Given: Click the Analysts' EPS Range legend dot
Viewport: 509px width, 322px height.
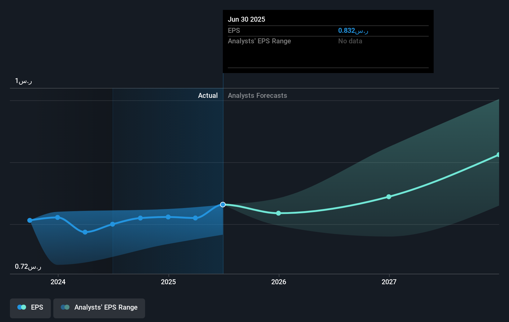Looking at the screenshot, I should (65, 307).
